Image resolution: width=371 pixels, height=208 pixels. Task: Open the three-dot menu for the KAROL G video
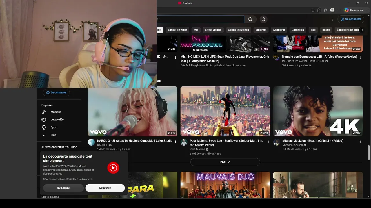175,142
